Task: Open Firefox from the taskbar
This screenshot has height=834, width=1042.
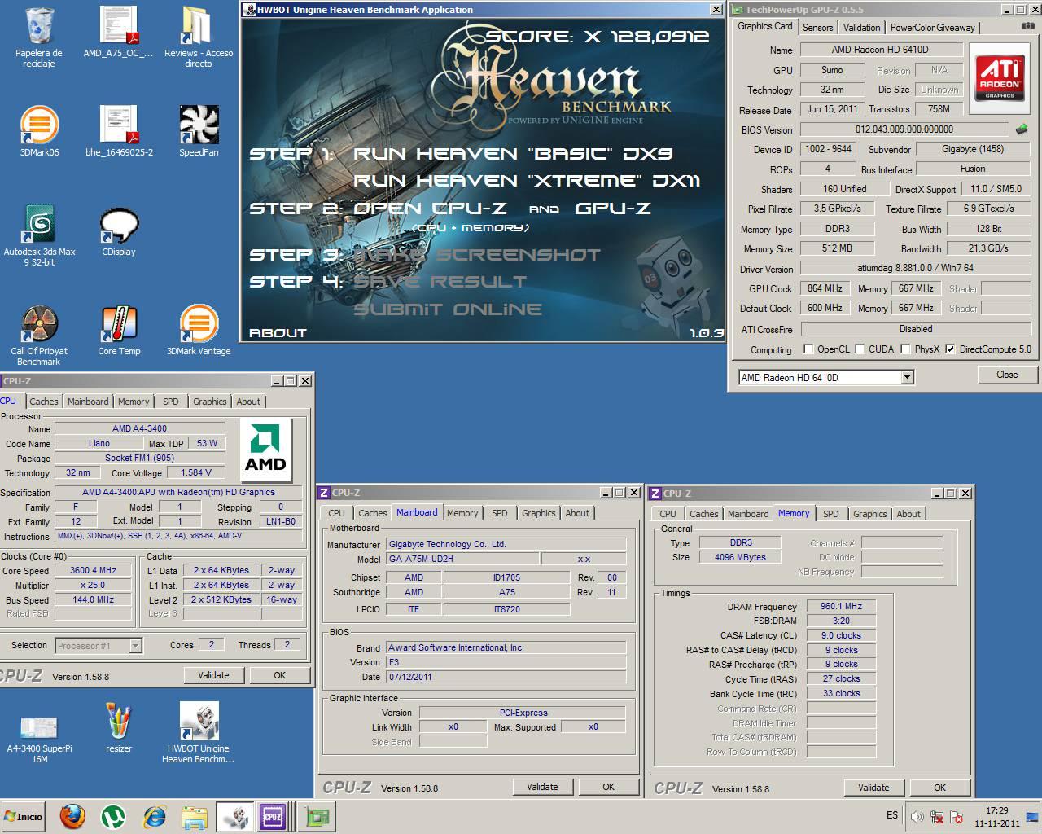Action: coord(72,816)
